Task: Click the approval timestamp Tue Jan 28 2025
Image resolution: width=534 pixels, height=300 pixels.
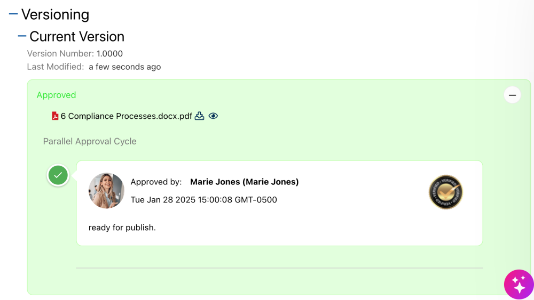Action: (203, 200)
